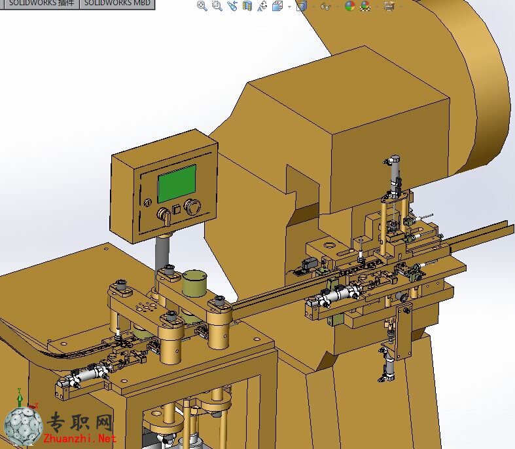
Task: Click the Zoom to Fit icon
Action: click(202, 6)
